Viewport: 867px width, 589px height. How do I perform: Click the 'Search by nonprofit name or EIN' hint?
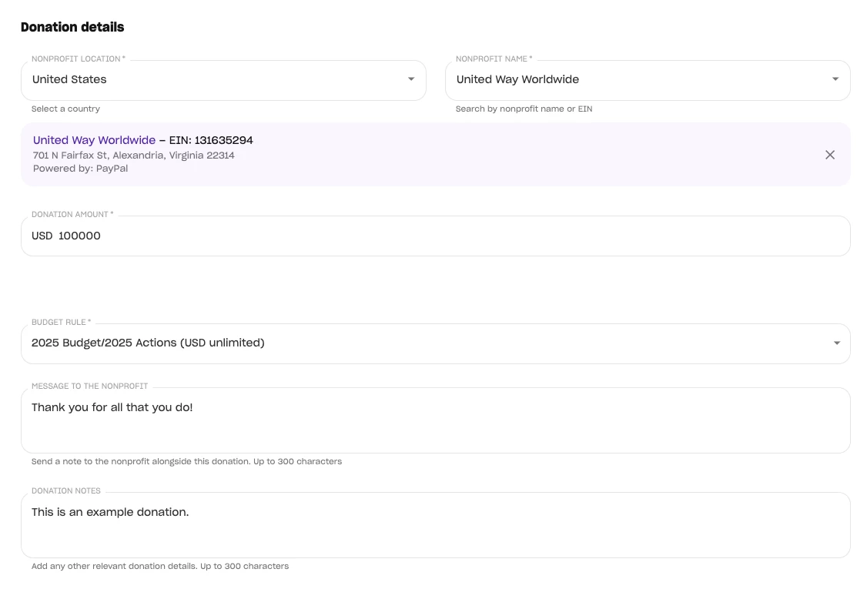(x=524, y=109)
